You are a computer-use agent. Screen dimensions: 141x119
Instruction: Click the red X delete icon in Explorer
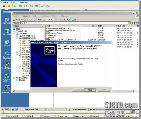[x=64, y=20]
